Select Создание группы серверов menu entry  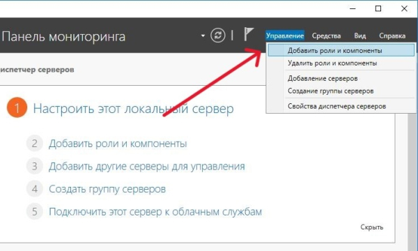coord(341,91)
